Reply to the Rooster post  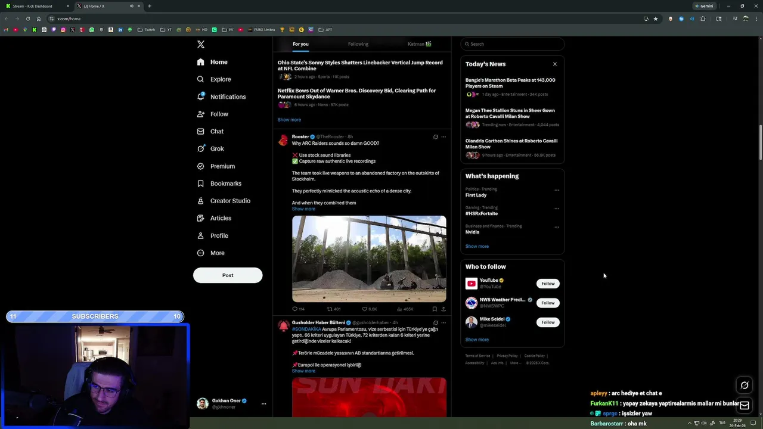click(x=298, y=309)
